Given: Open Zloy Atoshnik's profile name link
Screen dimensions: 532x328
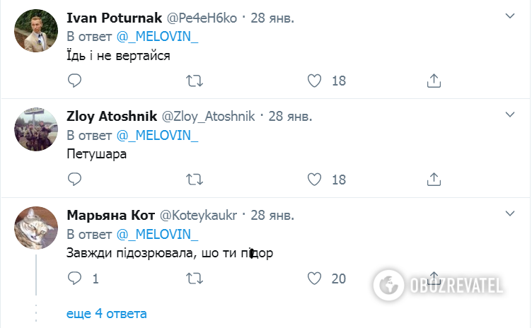Looking at the screenshot, I should pyautogui.click(x=111, y=115).
